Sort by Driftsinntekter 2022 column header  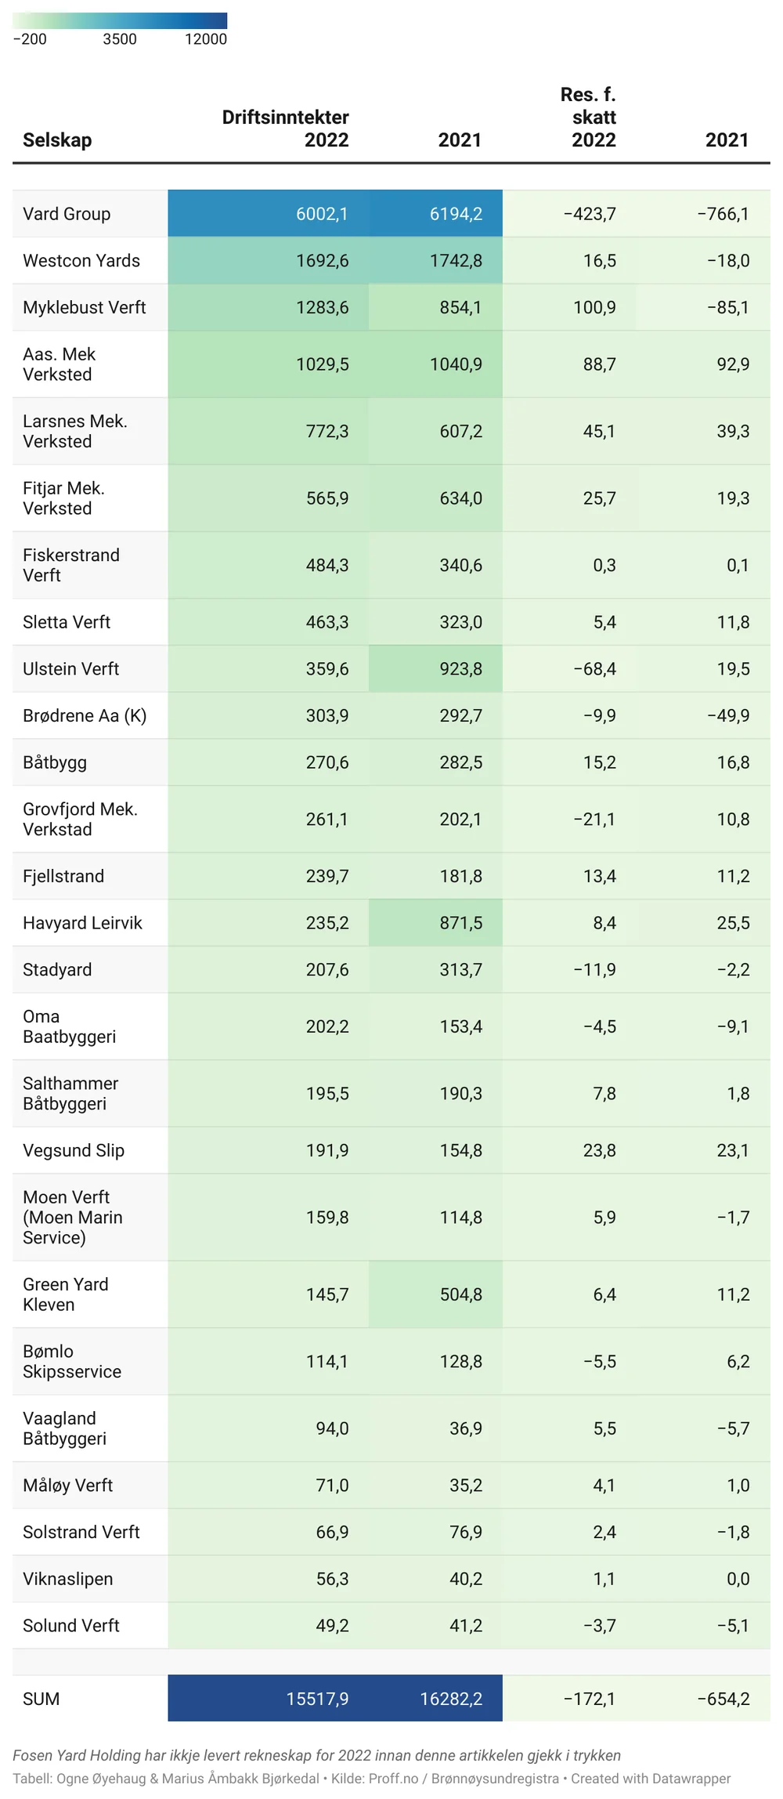pyautogui.click(x=286, y=128)
